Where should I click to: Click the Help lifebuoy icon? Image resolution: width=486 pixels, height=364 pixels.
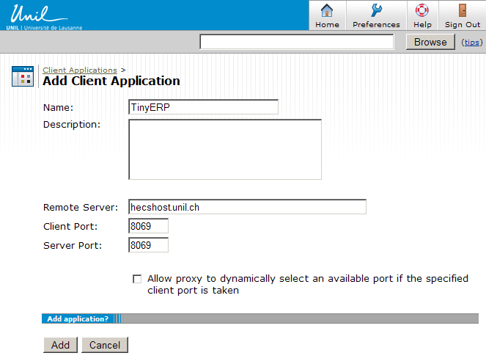[422, 10]
